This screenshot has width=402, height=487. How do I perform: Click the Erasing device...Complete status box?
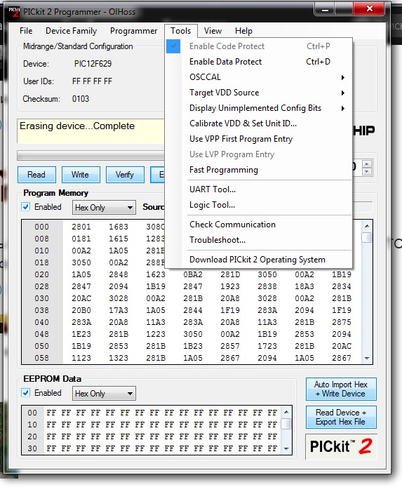(x=91, y=131)
